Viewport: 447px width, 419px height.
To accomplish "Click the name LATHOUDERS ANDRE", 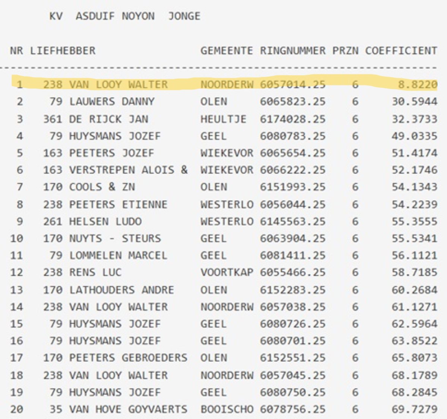I will pos(121,290).
